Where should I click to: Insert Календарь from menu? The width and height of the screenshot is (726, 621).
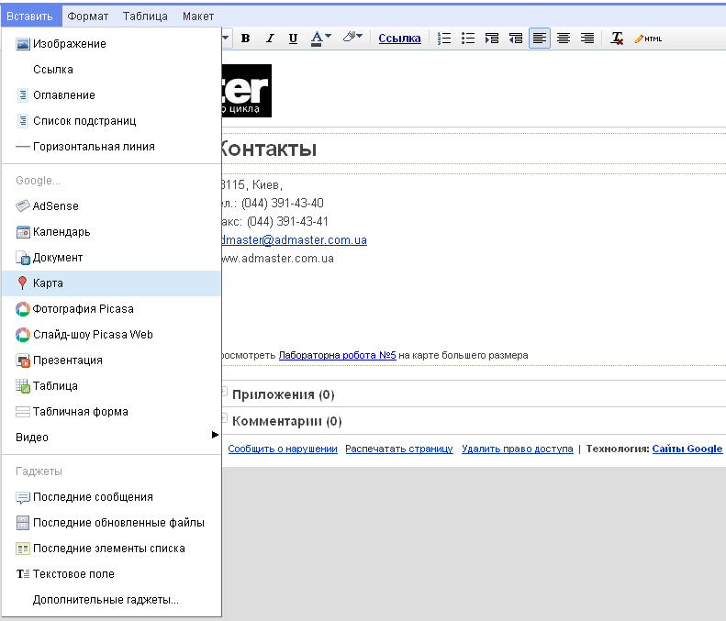[x=111, y=232]
